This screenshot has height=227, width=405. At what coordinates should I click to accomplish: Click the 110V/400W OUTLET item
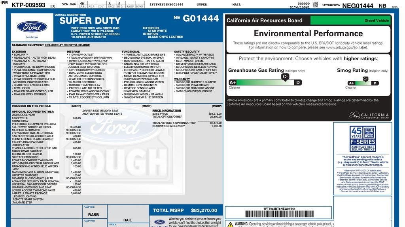(81, 55)
